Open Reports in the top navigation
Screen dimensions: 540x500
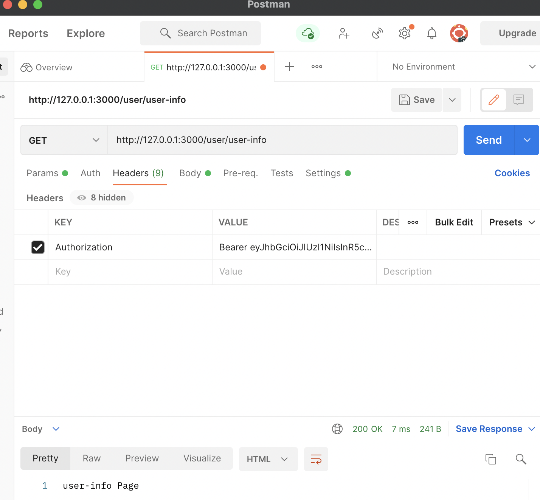coord(28,33)
